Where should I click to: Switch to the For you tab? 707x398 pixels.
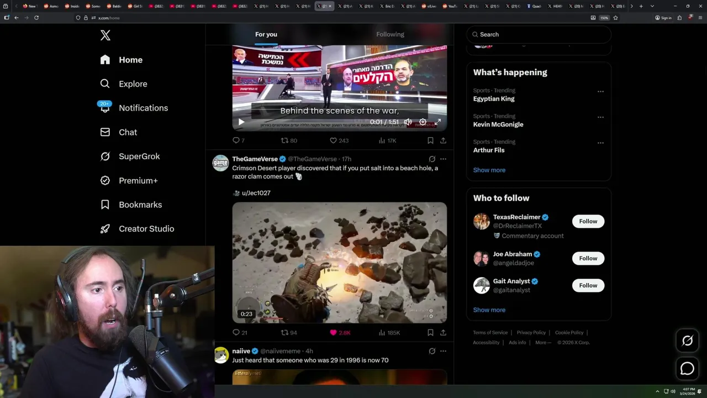point(266,34)
